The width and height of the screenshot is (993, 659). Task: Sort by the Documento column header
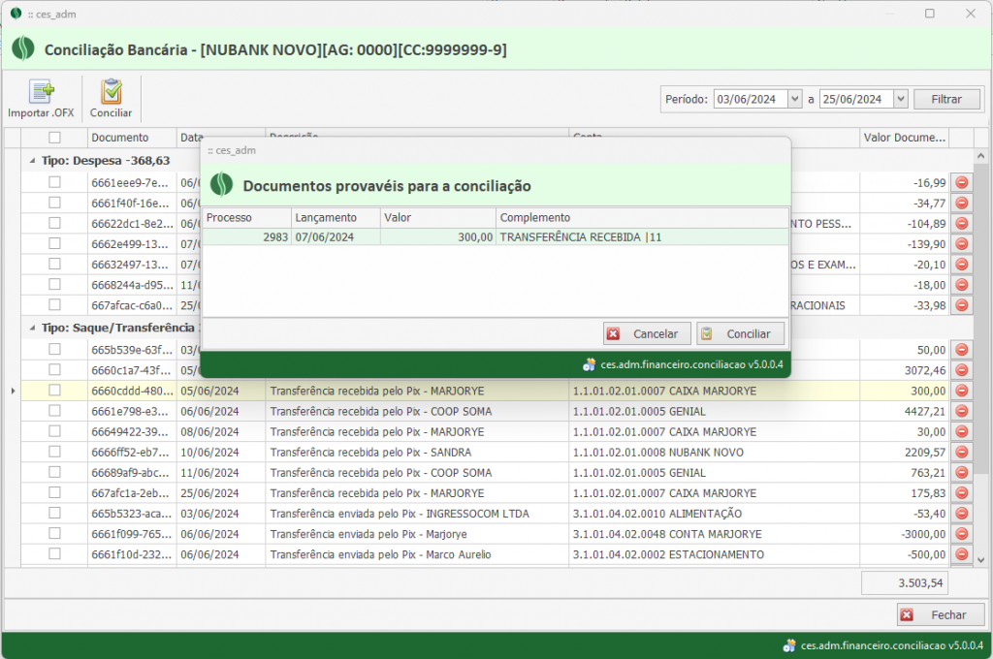pyautogui.click(x=132, y=138)
